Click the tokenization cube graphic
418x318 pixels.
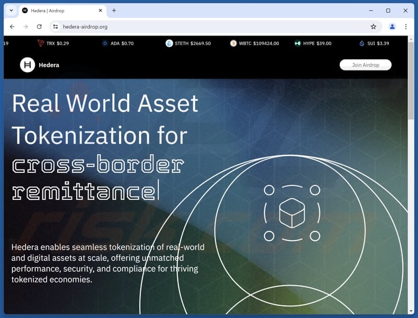292,213
